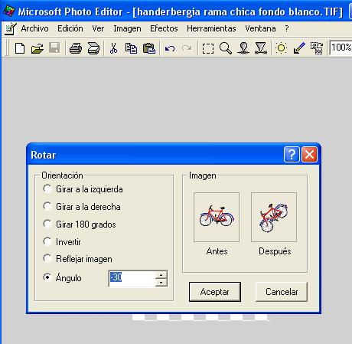Increase angle with spinner up arrow
The image size is (352, 344).
coord(161,275)
